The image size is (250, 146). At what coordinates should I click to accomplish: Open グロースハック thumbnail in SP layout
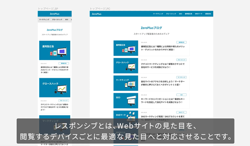[55, 88]
